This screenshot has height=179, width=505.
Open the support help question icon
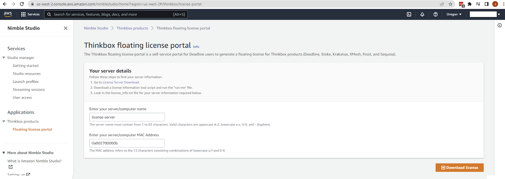[x=436, y=14]
